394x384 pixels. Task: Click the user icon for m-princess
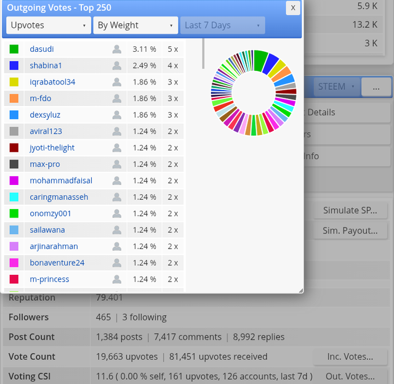pyautogui.click(x=116, y=279)
